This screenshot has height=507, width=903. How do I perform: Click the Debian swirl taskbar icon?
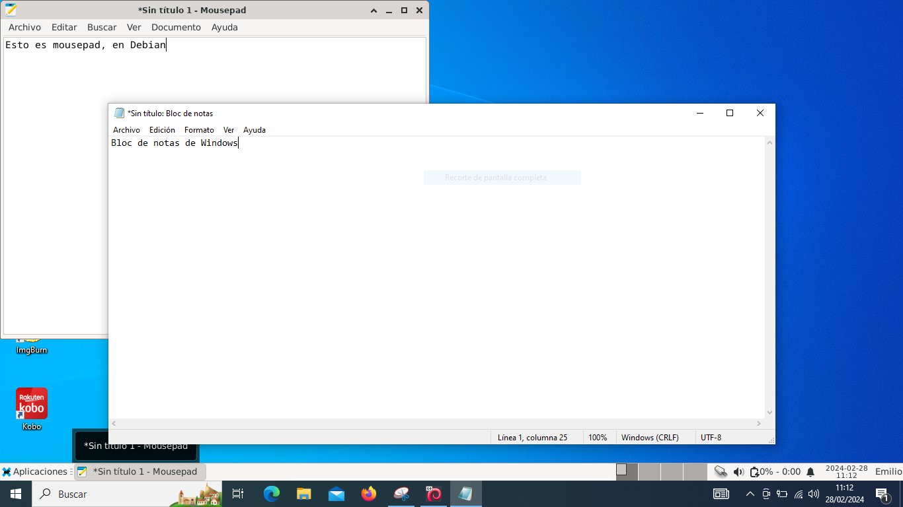[434, 494]
